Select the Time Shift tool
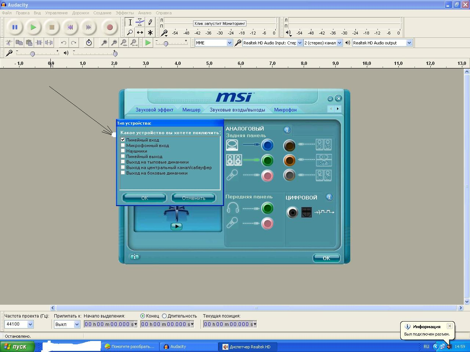This screenshot has height=352, width=470. (140, 32)
